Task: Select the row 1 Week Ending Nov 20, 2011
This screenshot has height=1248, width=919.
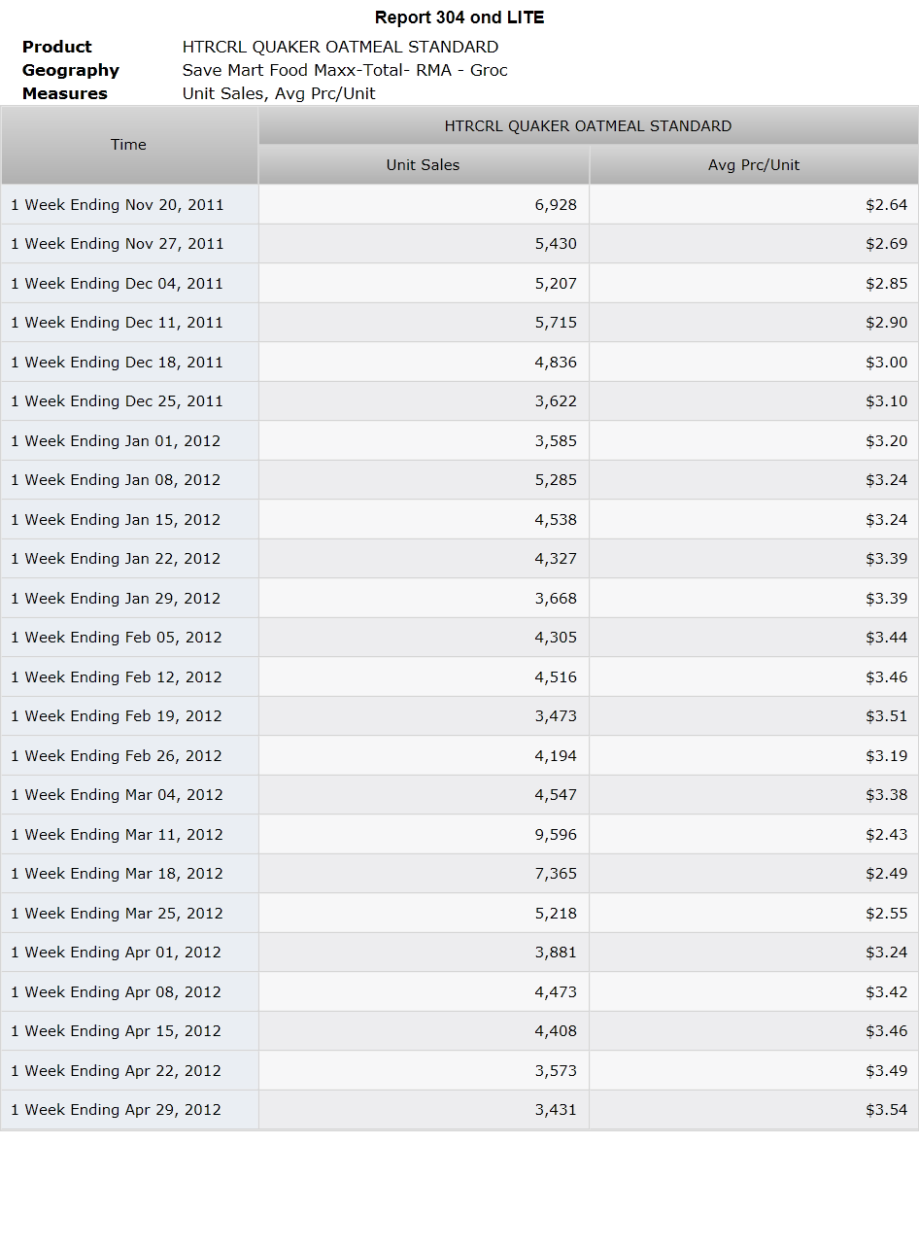Action: tap(459, 205)
